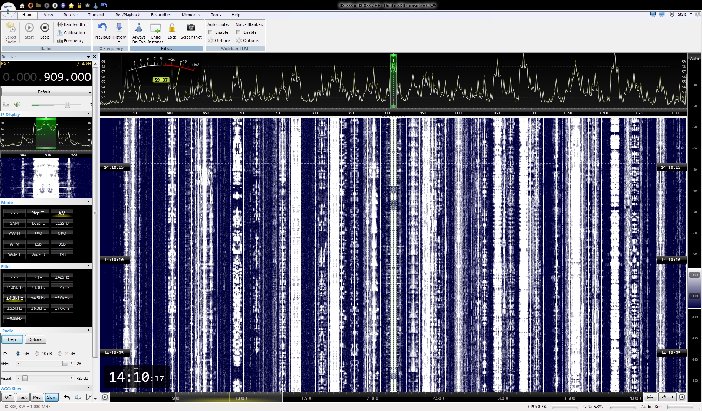
Task: Enable the Noise Blanker checkbox
Action: [239, 32]
